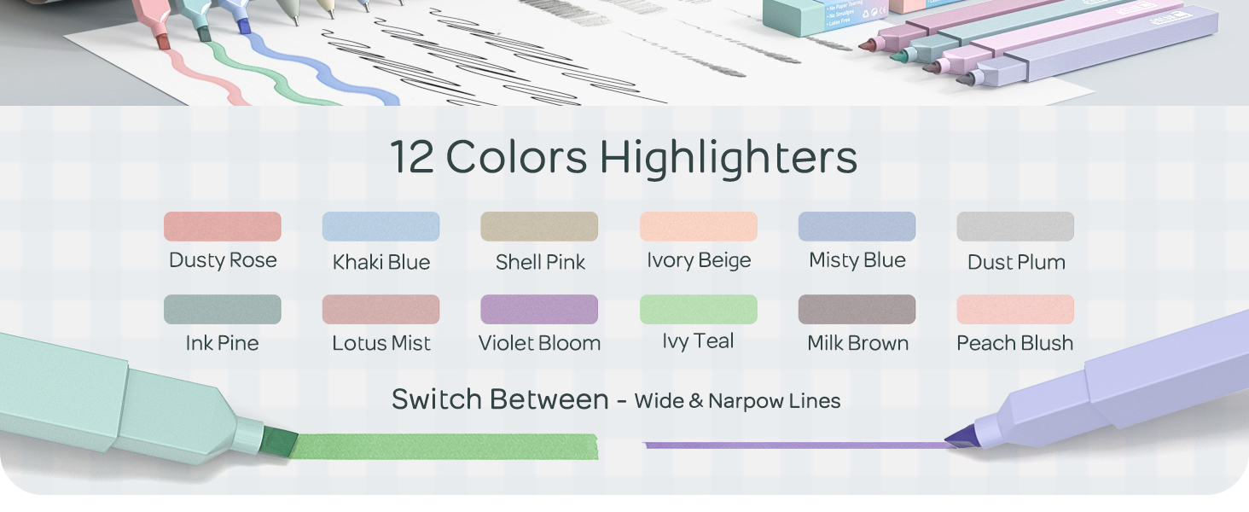Choose the Ivy Teal swatch
The height and width of the screenshot is (512, 1249).
click(x=699, y=310)
